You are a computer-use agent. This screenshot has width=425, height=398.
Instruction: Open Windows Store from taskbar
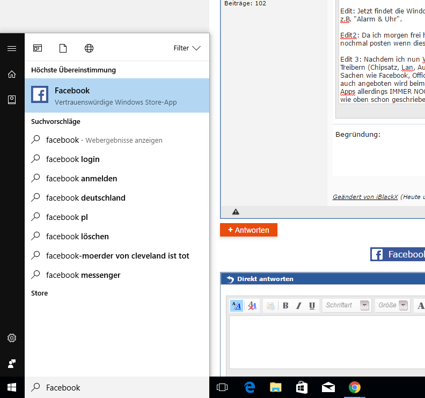302,387
